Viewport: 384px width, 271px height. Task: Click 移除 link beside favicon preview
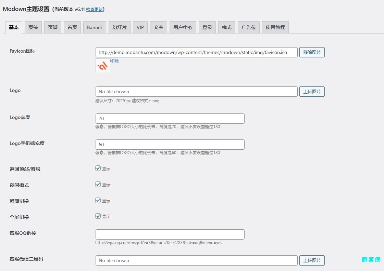tap(114, 61)
